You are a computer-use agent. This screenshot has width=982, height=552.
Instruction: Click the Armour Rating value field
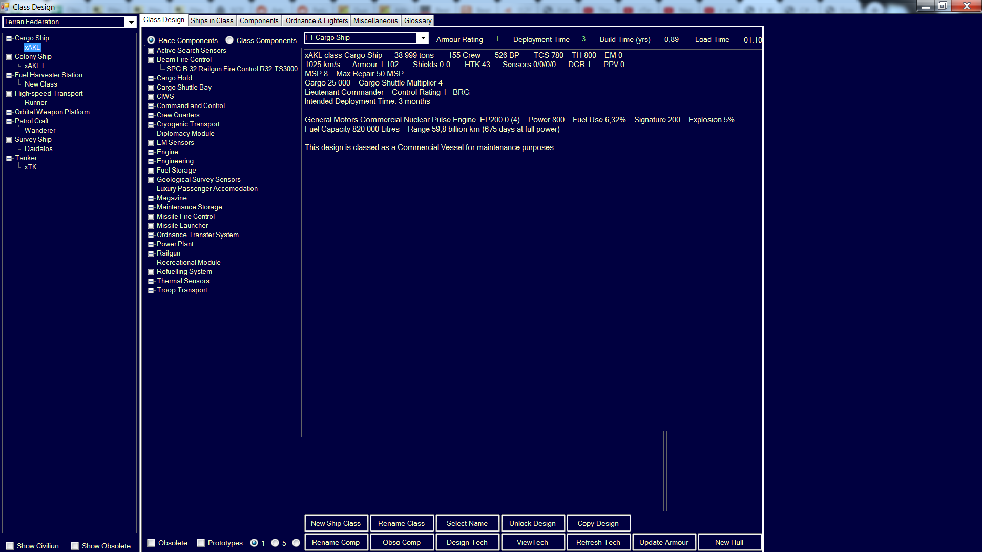coord(497,39)
